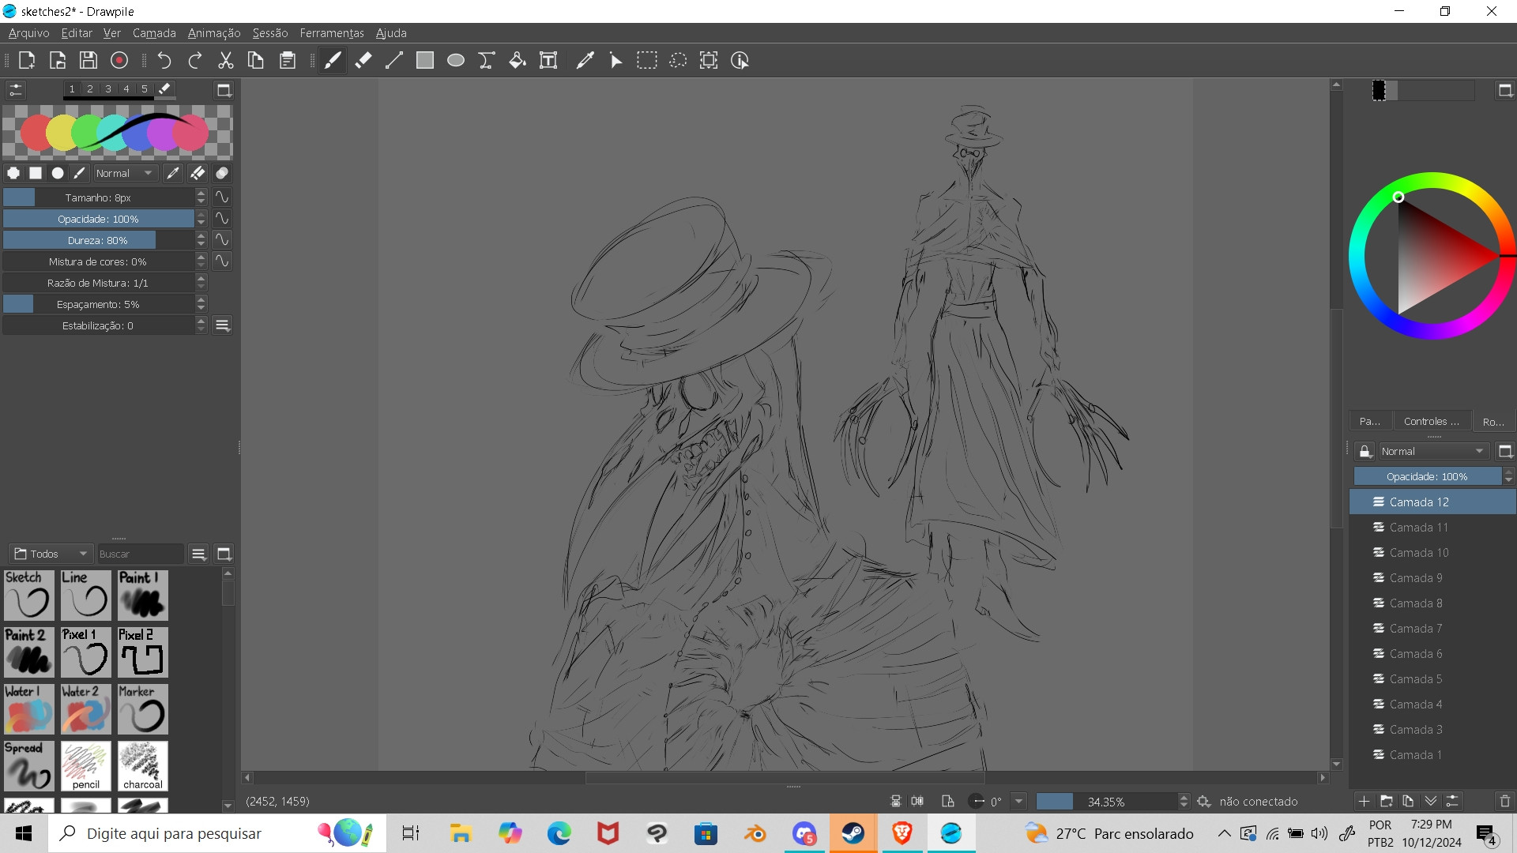Toggle the layer lock icon
1517x853 pixels.
pyautogui.click(x=1365, y=452)
